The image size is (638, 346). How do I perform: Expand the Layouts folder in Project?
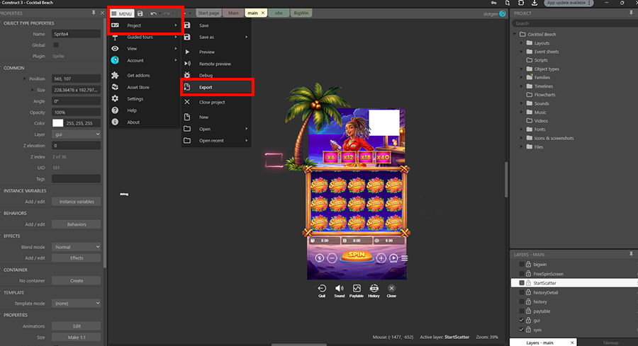tap(521, 43)
